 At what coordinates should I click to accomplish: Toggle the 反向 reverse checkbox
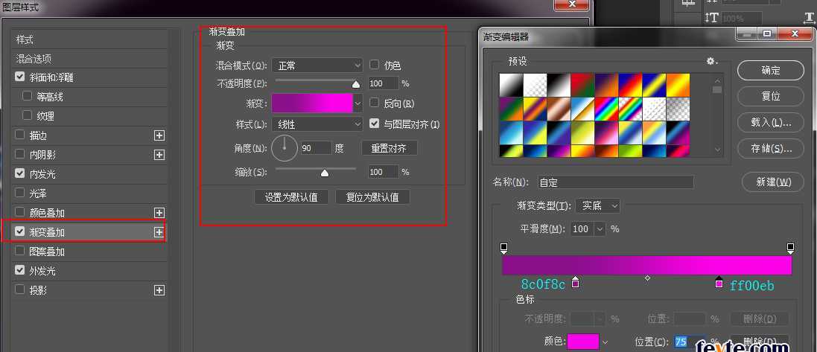click(375, 103)
